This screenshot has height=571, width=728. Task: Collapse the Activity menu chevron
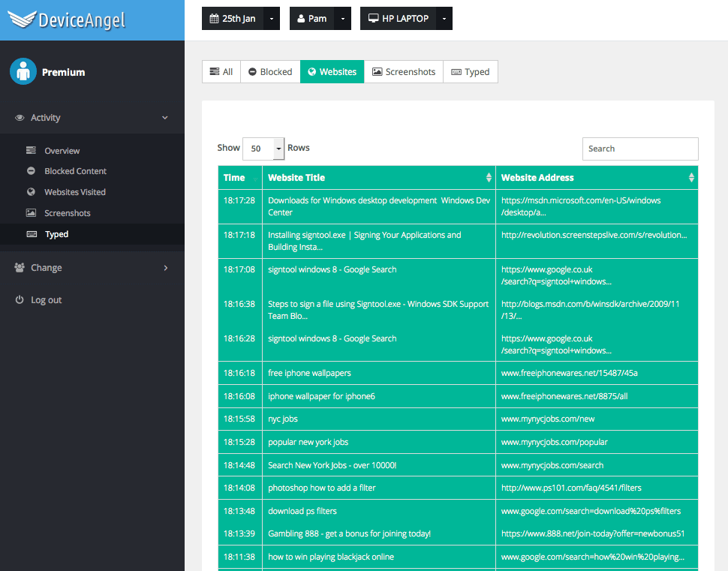click(165, 118)
